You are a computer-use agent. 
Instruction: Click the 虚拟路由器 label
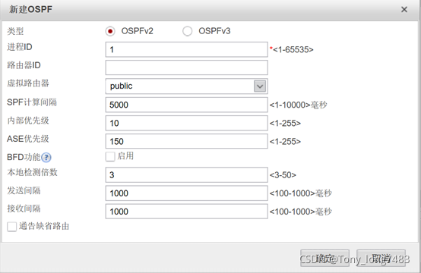[28, 83]
